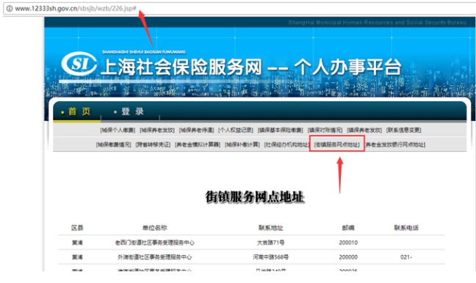Image resolution: width=476 pixels, height=283 pixels.
Task: Open the 联系信息变更 link
Action: 403,130
